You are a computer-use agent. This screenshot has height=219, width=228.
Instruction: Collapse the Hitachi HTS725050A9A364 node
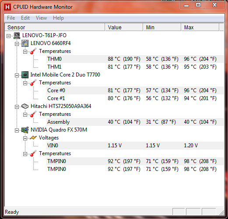(17, 107)
